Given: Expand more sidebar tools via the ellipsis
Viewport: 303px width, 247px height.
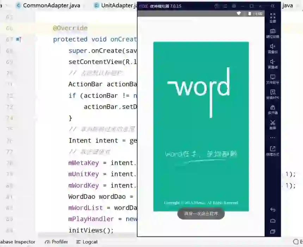Looking at the screenshot, I should point(273,137).
